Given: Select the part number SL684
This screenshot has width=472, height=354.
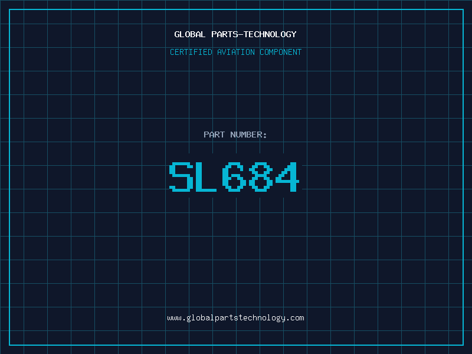Looking at the screenshot, I should 234,177.
